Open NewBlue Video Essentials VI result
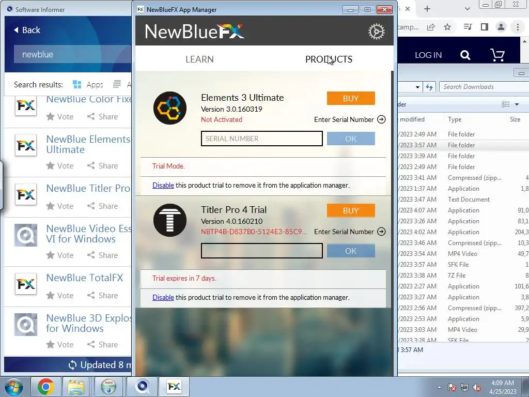The image size is (529, 397). tap(89, 234)
